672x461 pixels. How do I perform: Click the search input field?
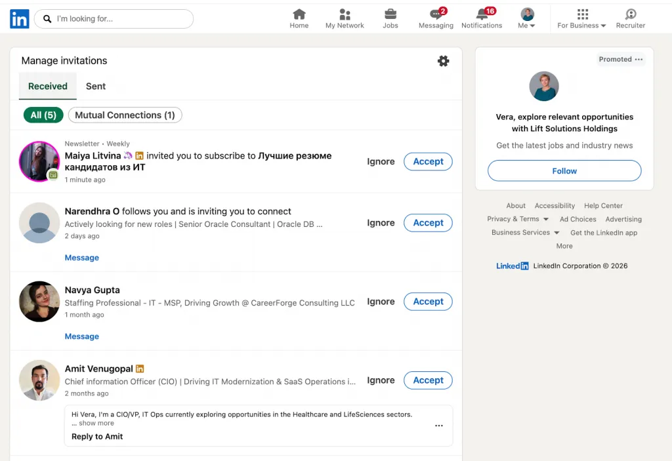pyautogui.click(x=114, y=19)
